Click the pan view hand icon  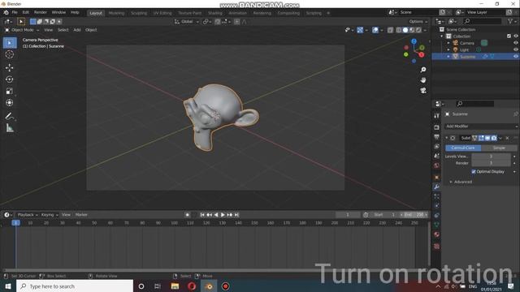[x=423, y=80]
